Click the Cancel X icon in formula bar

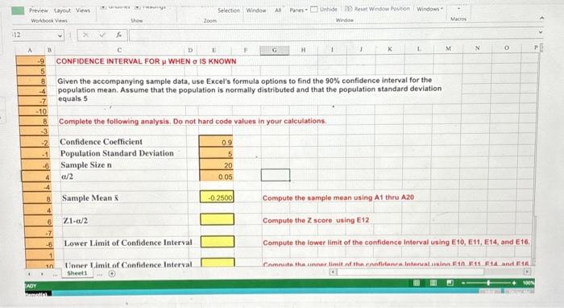pyautogui.click(x=85, y=35)
